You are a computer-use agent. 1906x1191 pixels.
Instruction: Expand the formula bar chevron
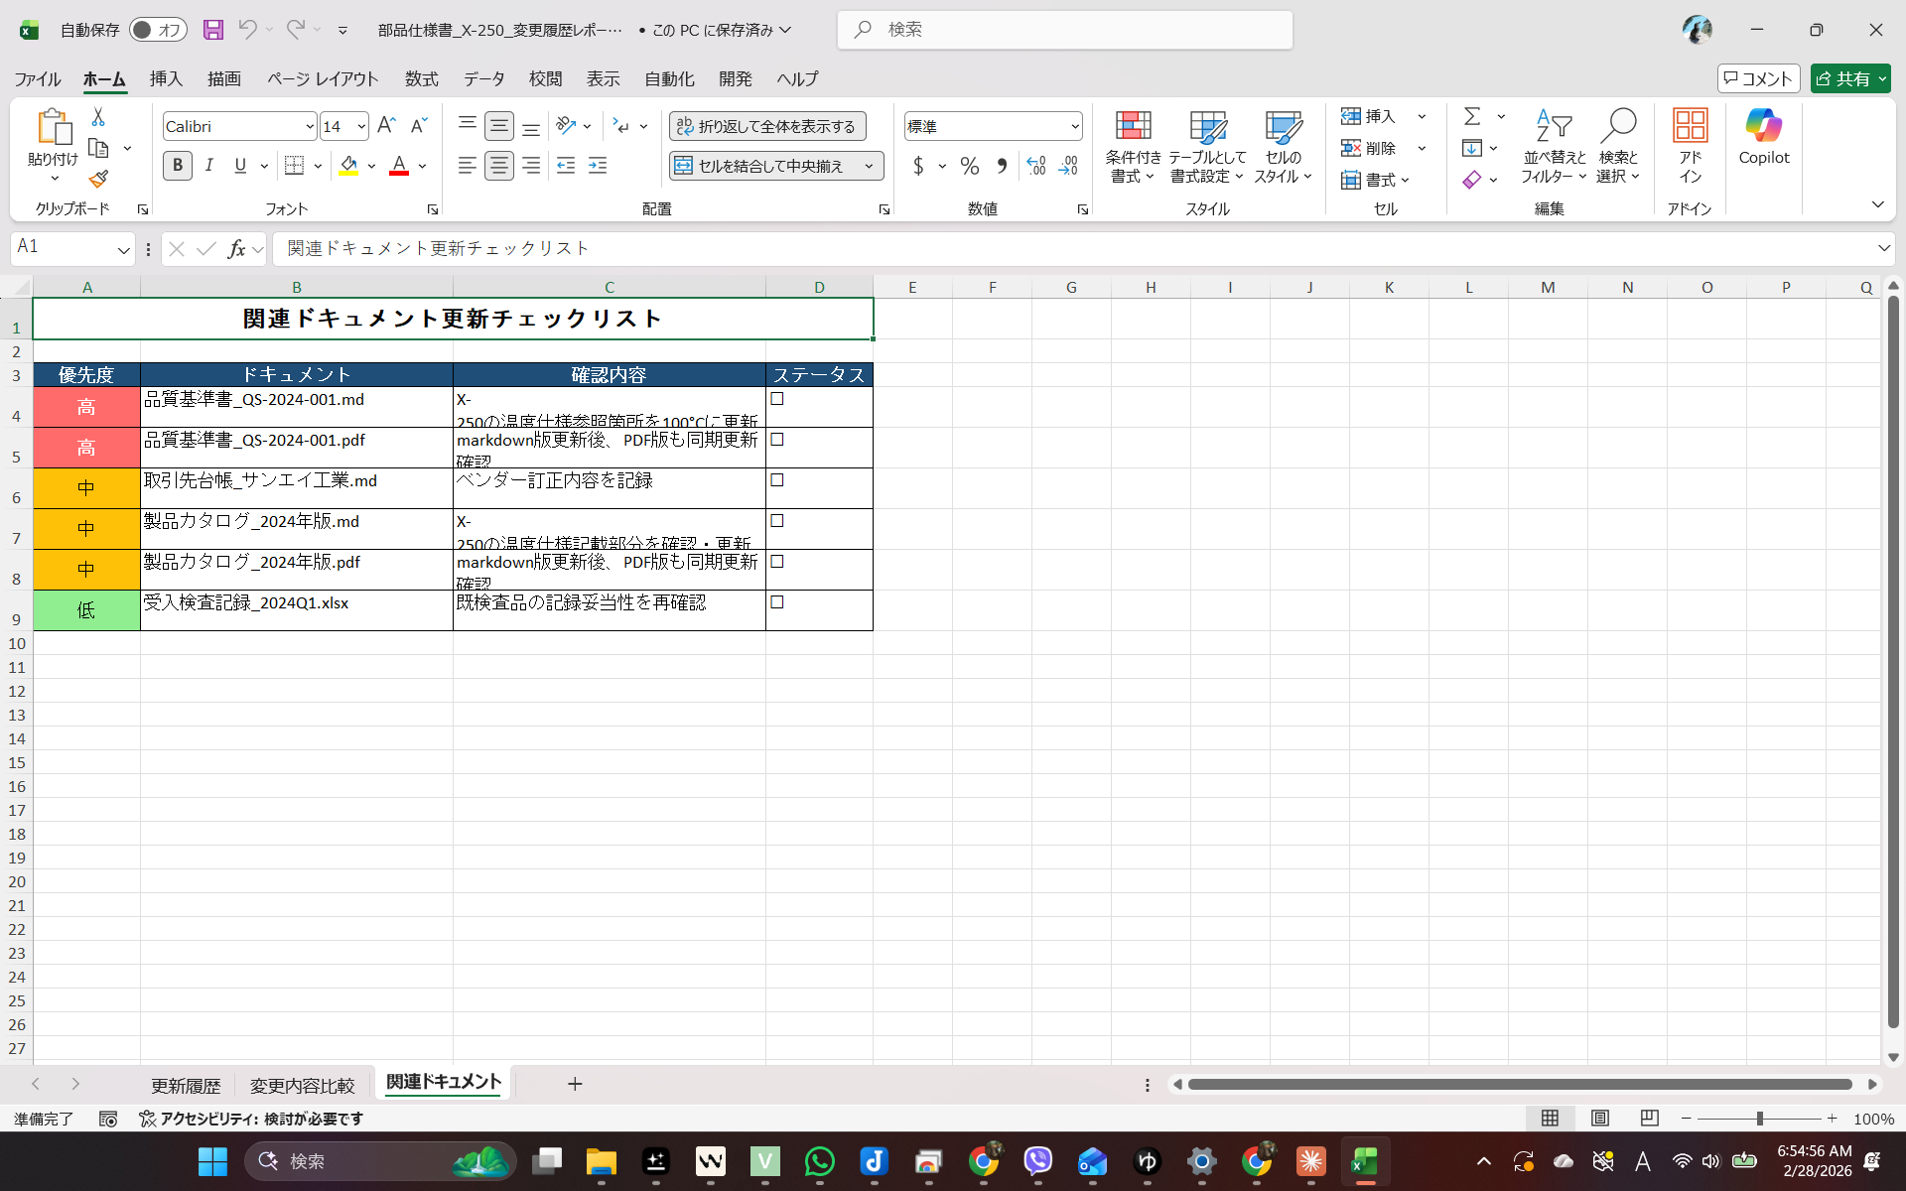click(x=1883, y=248)
